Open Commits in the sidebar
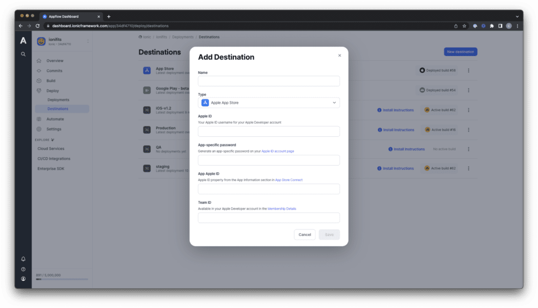Image resolution: width=538 pixels, height=308 pixels. click(x=54, y=71)
